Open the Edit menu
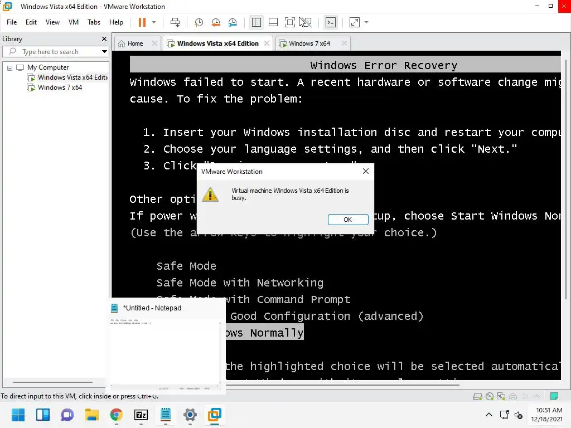 [31, 22]
